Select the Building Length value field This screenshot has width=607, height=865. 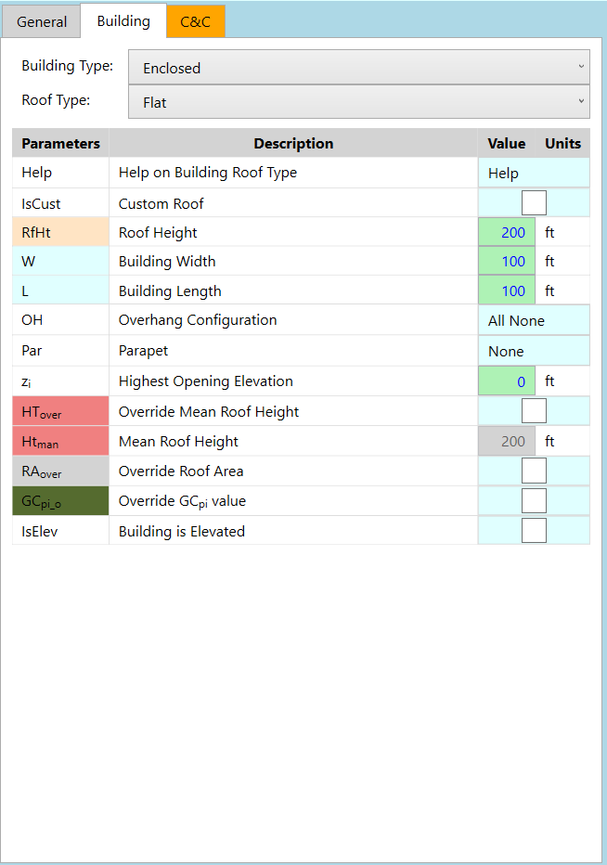tap(507, 290)
